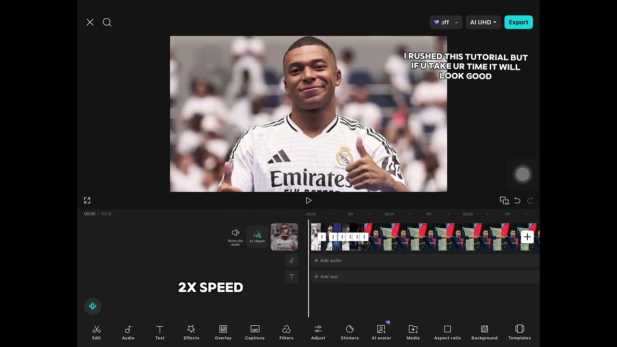Open the Effects star tool

pyautogui.click(x=191, y=333)
